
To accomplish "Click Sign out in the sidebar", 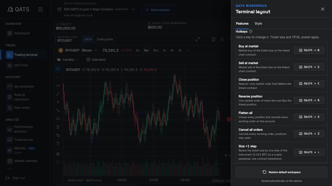I will [16, 178].
